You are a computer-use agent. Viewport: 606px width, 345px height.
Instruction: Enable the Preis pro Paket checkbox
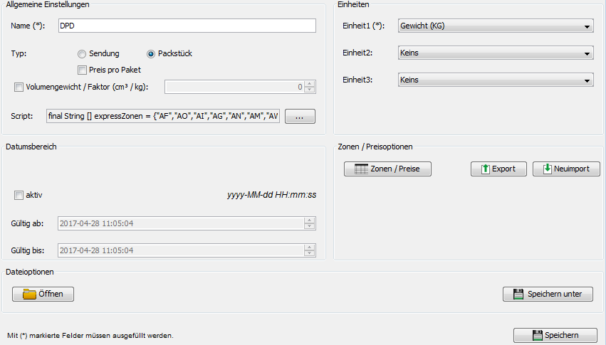click(x=83, y=70)
